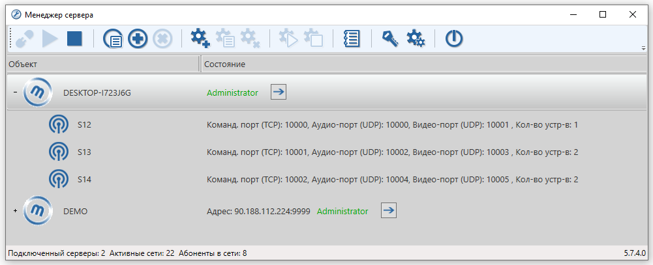The image size is (653, 265).
Task: Click the Объект column header
Action: pos(103,64)
